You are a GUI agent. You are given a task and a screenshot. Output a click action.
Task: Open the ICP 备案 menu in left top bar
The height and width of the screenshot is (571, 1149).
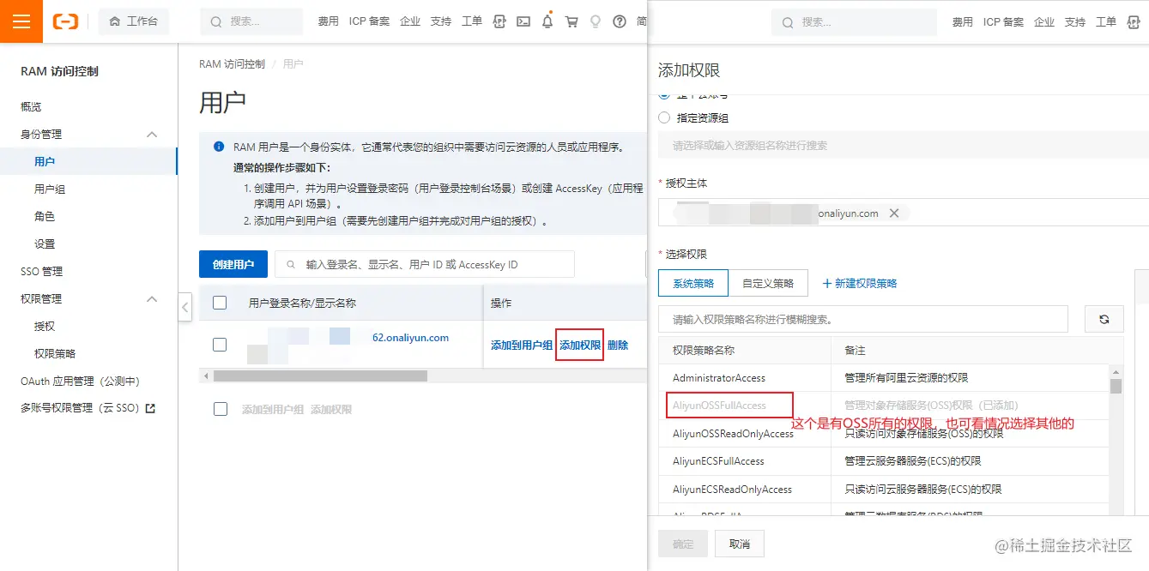[369, 21]
